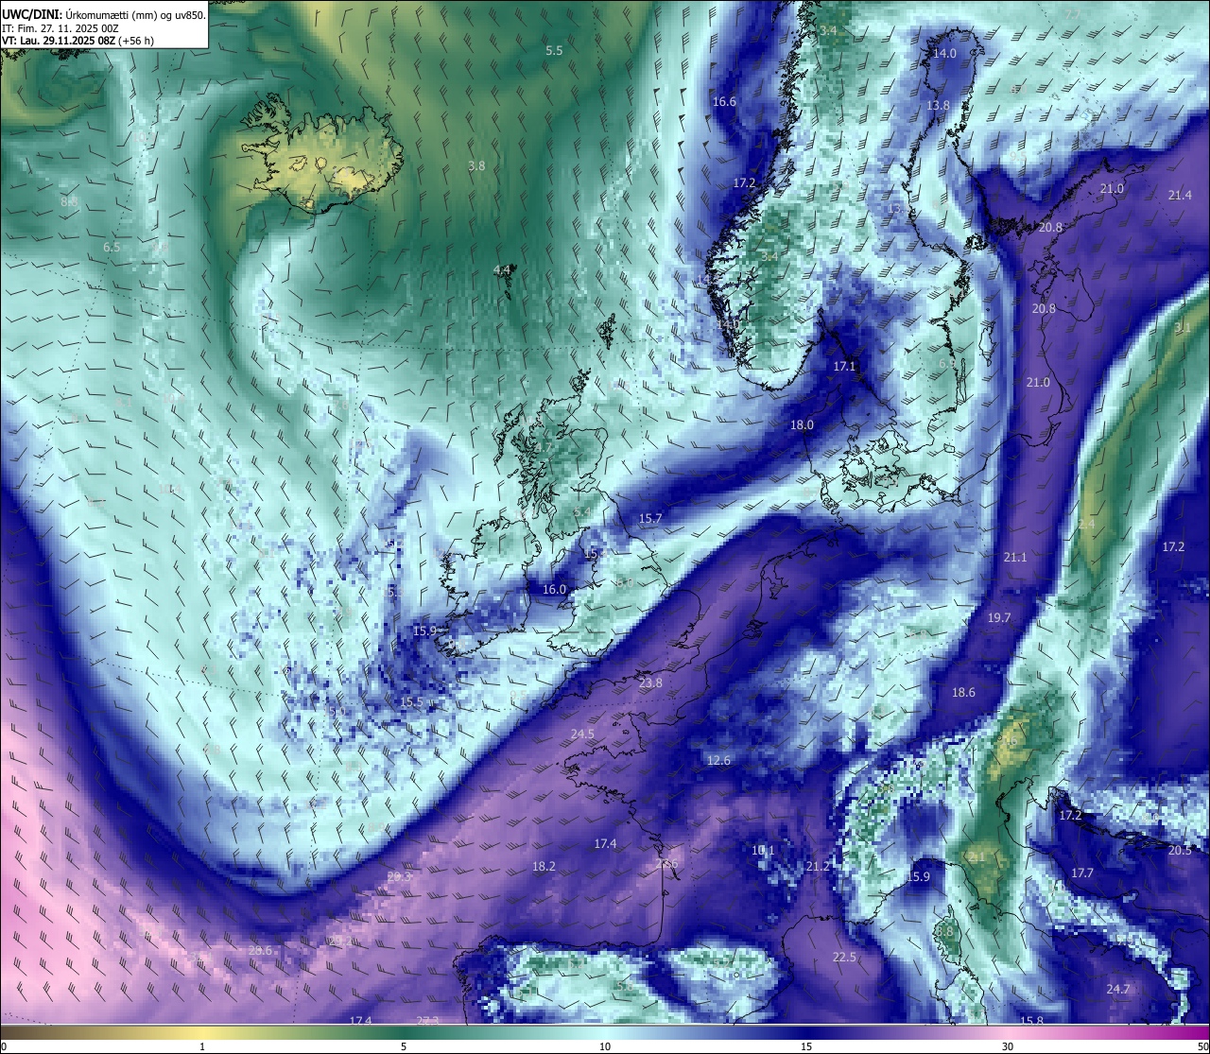
Task: Click the 15.7 value label east of England
Action: pos(650,519)
